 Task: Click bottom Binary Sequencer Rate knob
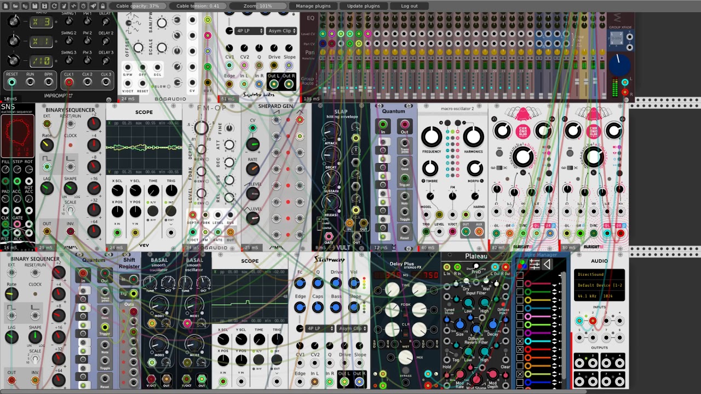pyautogui.click(x=12, y=294)
